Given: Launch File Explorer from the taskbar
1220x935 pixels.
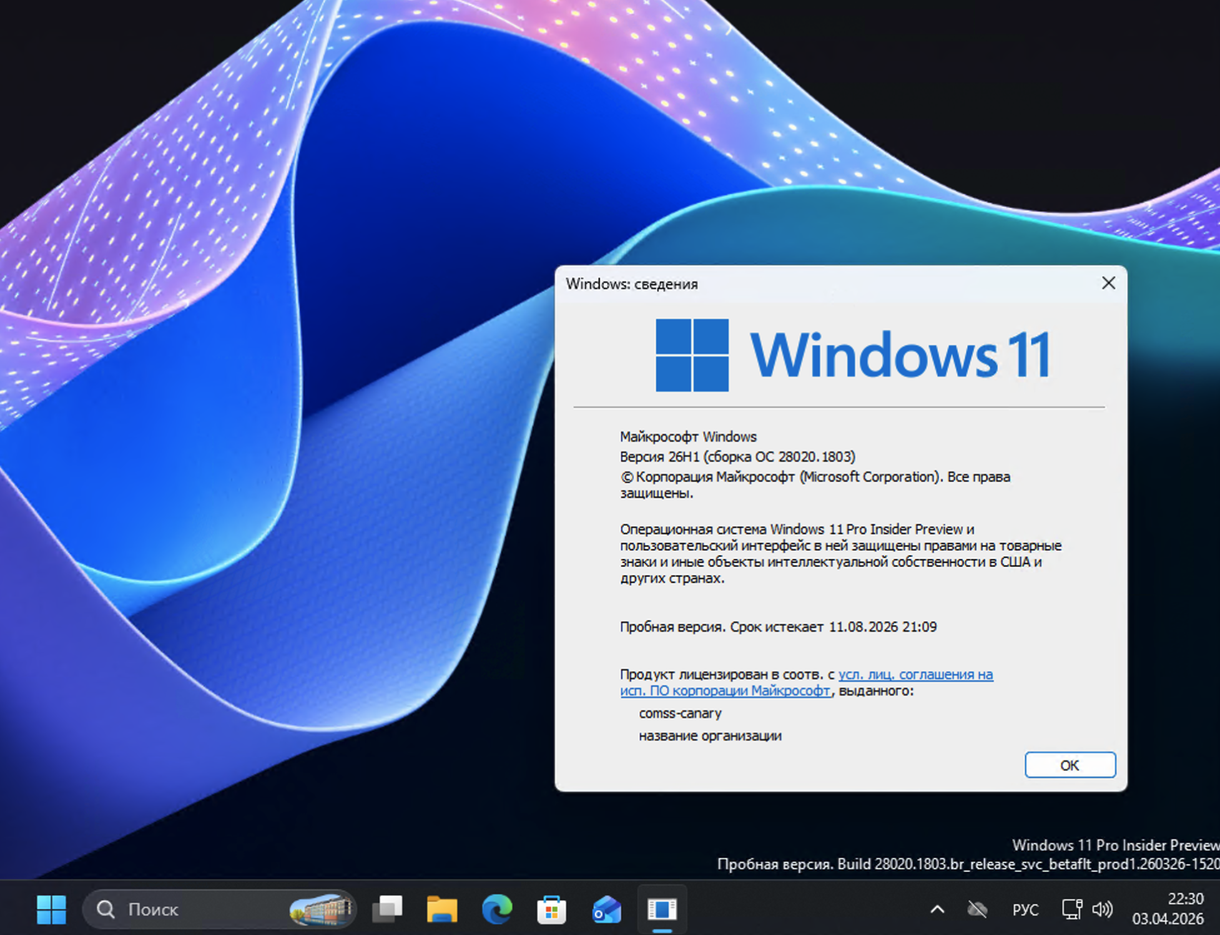Looking at the screenshot, I should click(441, 910).
